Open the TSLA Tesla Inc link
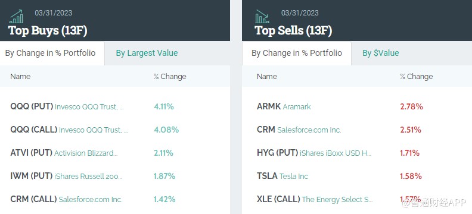 (x=282, y=176)
